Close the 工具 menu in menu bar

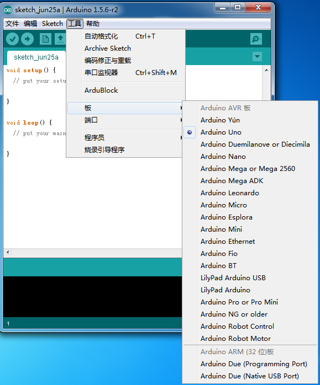(x=75, y=24)
